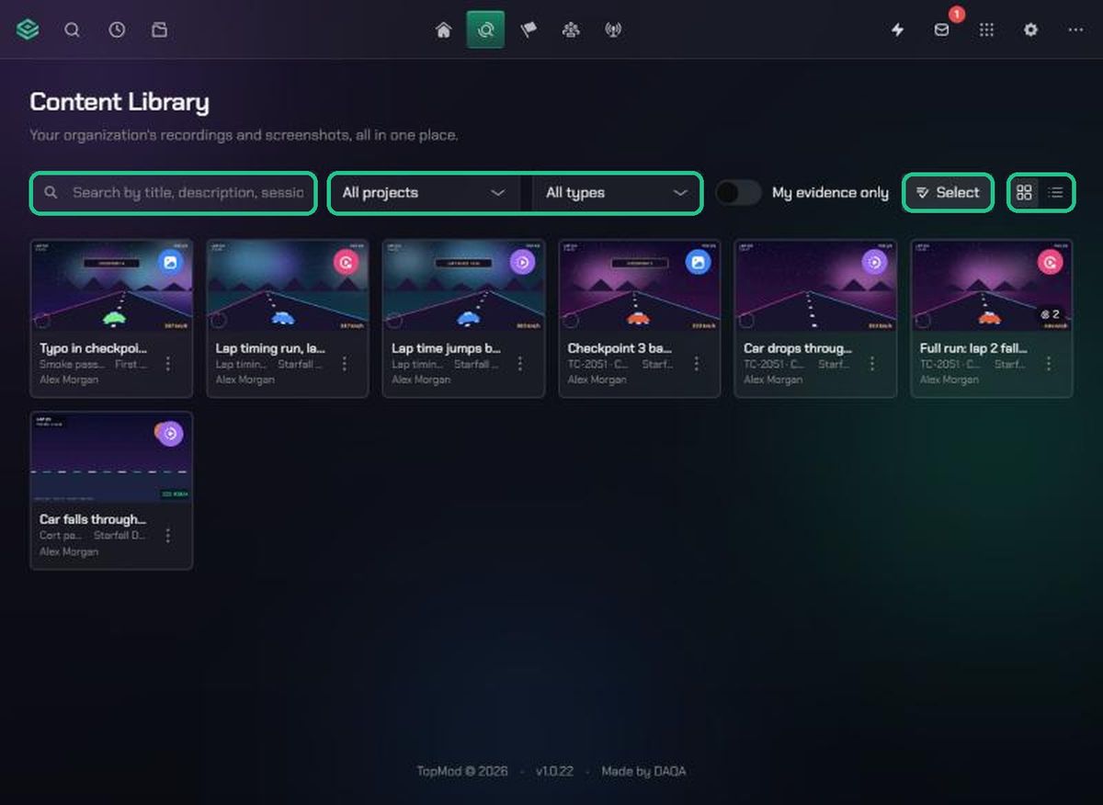Screen dimensions: 1103x805
Task: Open thumbnail of Lap time jumps b... card
Action: point(463,286)
